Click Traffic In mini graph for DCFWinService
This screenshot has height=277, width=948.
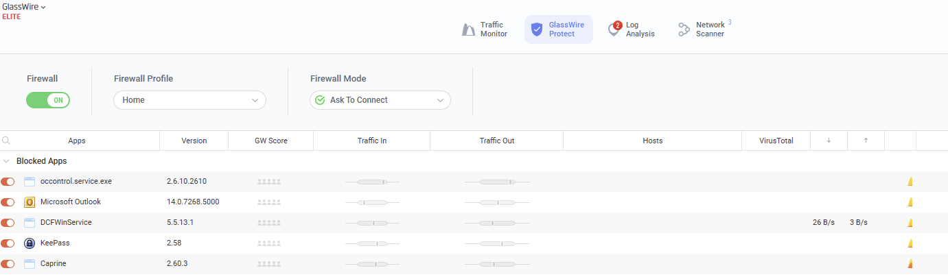click(x=372, y=223)
